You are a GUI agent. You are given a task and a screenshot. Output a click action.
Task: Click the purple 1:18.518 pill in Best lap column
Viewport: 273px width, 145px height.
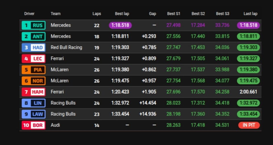120,25
